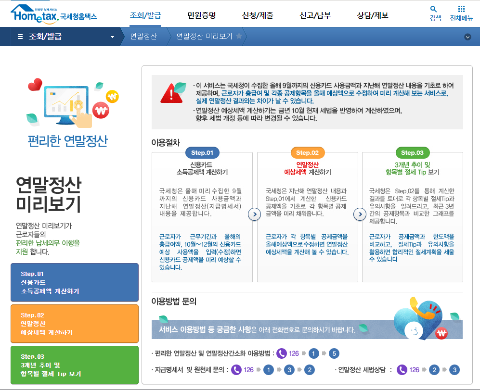
Task: Open Step.03 3개년 추이 및 항목별 절세 Tip button
Action: (x=75, y=365)
